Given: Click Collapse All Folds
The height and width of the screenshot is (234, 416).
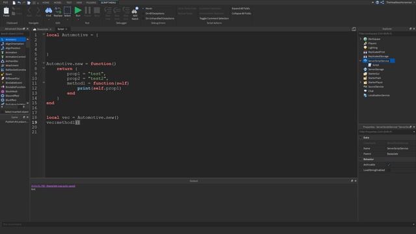Looking at the screenshot, I should (241, 13).
